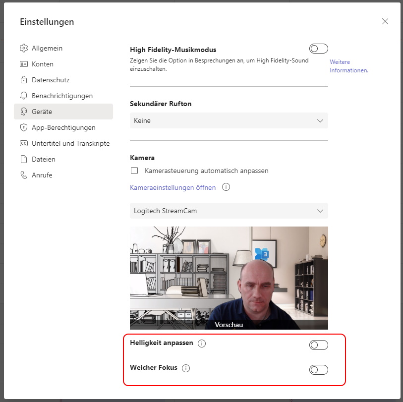Select the Geräte section
The image size is (403, 402).
coord(63,112)
